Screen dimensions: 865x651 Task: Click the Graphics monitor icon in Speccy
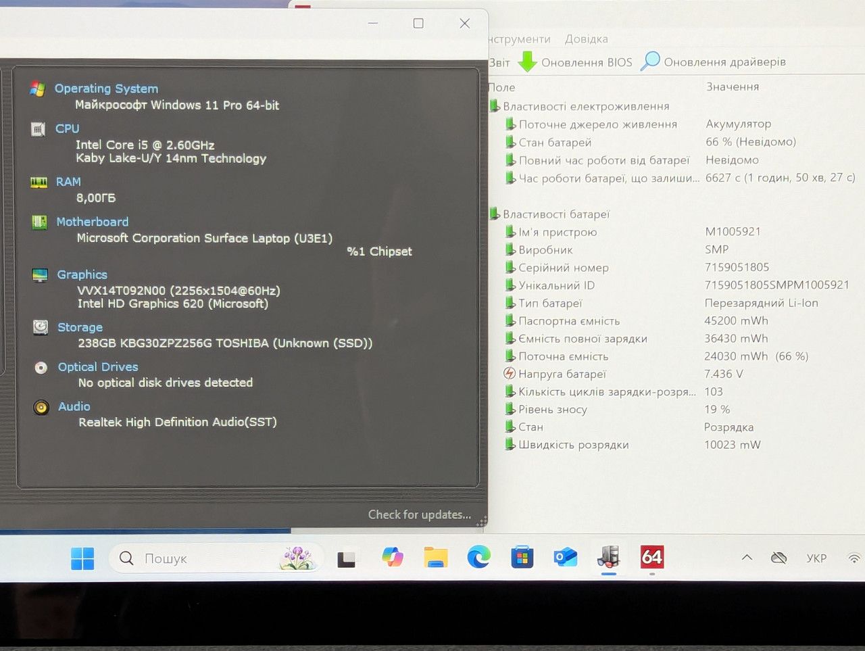(x=40, y=275)
